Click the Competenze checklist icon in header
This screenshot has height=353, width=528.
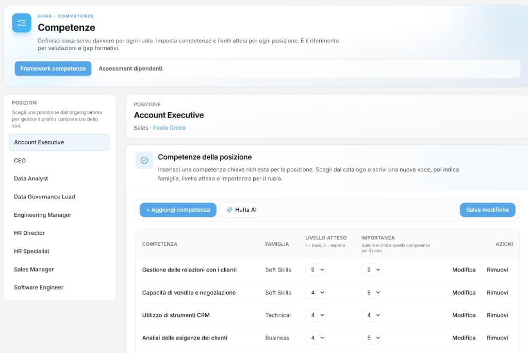tap(22, 23)
